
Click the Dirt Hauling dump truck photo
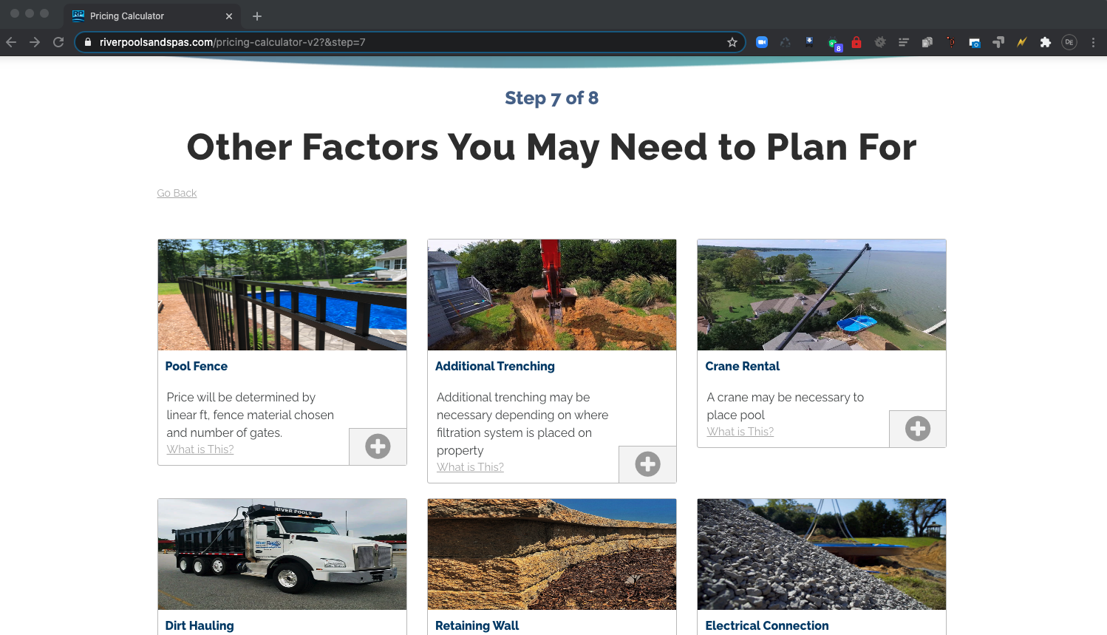[282, 554]
